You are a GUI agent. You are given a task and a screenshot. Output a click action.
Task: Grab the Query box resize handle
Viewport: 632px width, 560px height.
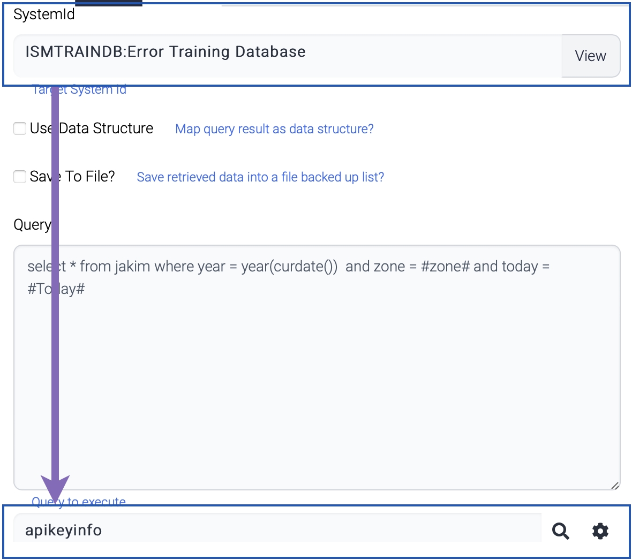615,485
